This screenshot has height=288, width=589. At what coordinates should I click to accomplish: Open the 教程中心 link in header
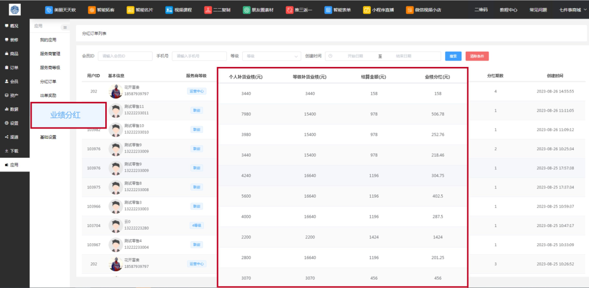pyautogui.click(x=508, y=10)
